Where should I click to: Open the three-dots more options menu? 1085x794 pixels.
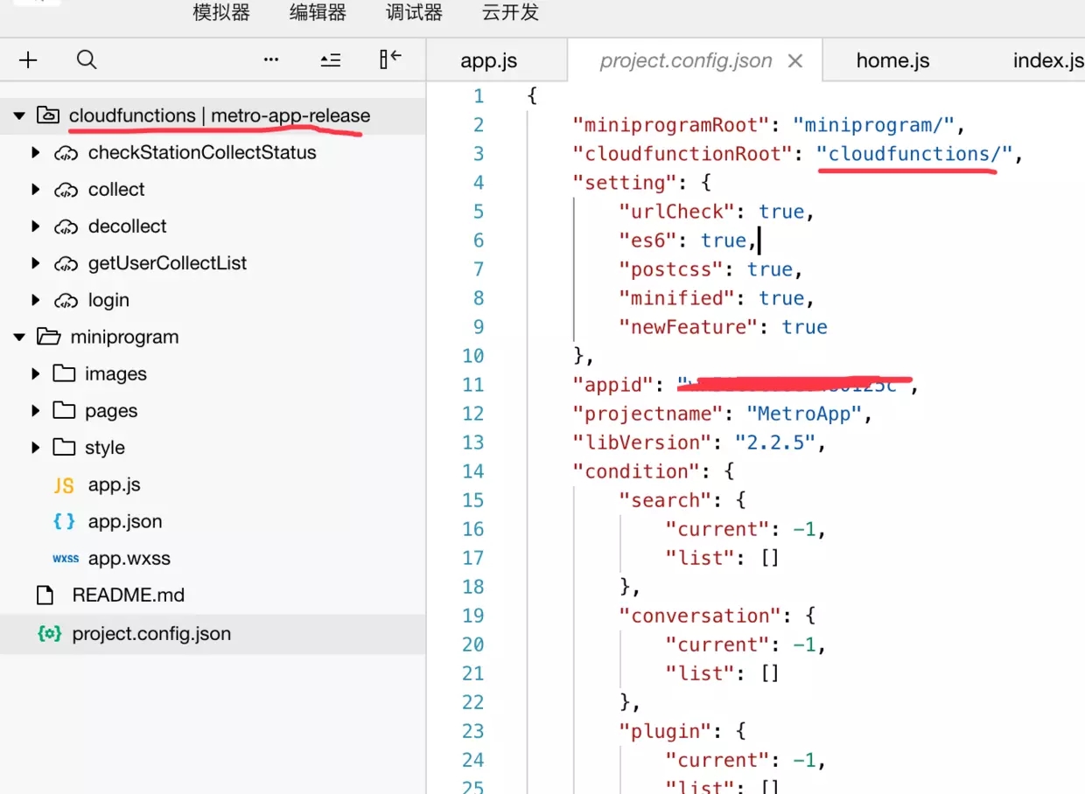click(x=271, y=59)
